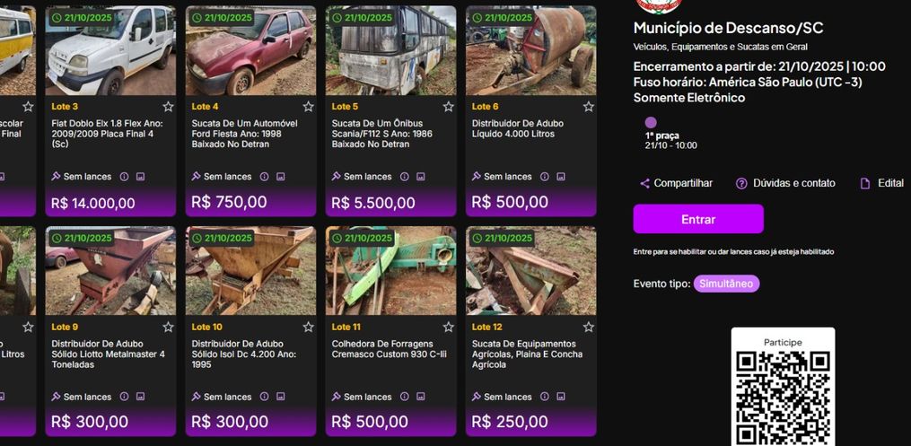Screen dimensions: 911x446
Task: Click the purple 1ª praça timeline dot
Action: (x=651, y=123)
